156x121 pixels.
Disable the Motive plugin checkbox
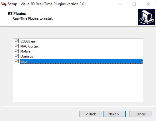pyautogui.click(x=17, y=51)
